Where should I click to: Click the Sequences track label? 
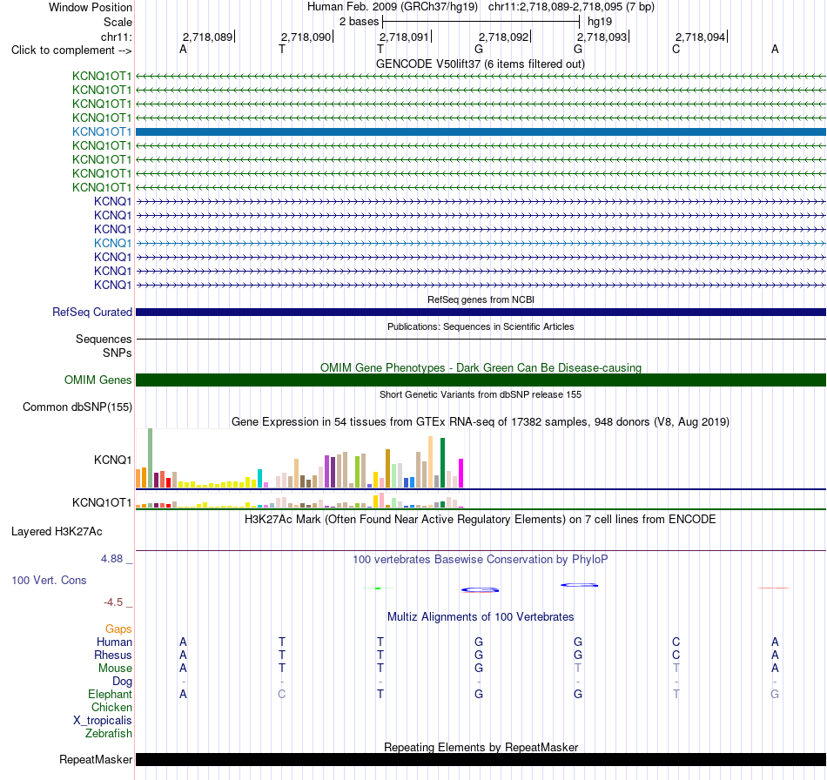coord(104,340)
